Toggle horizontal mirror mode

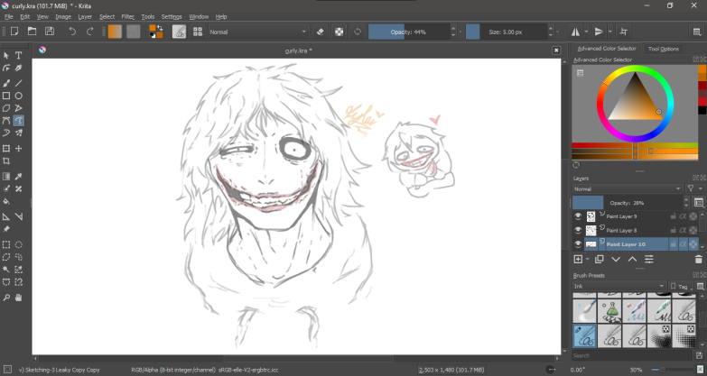576,32
